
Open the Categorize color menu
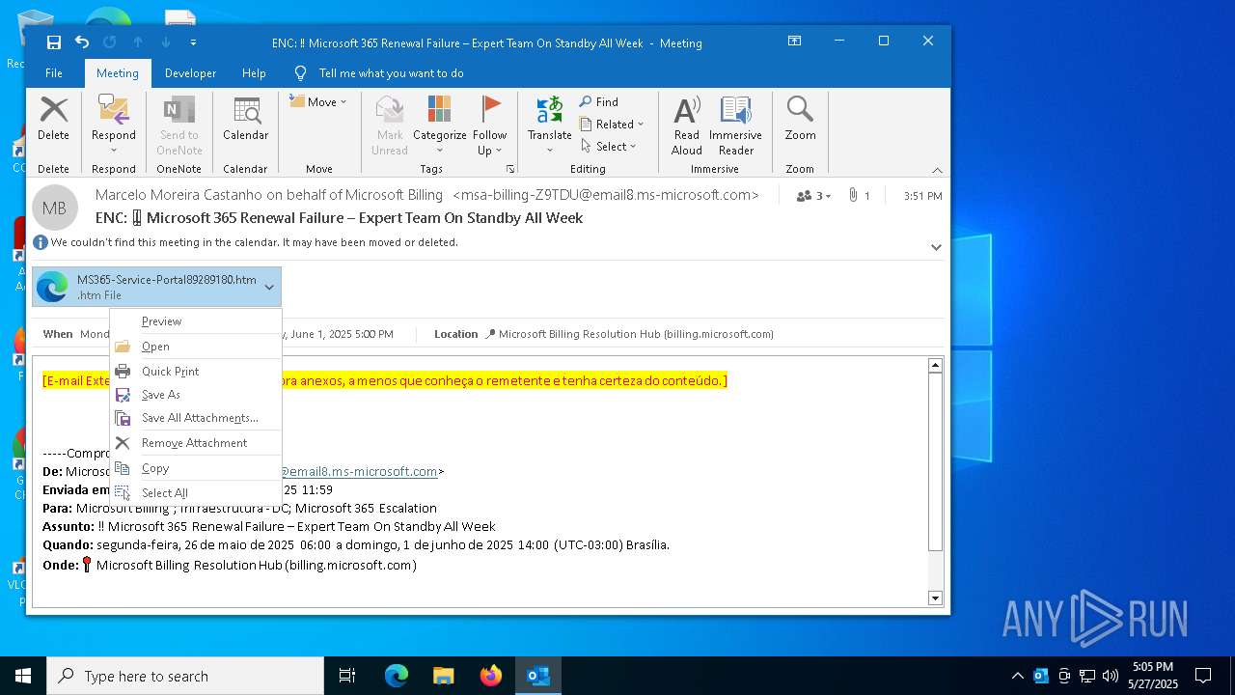[x=440, y=125]
